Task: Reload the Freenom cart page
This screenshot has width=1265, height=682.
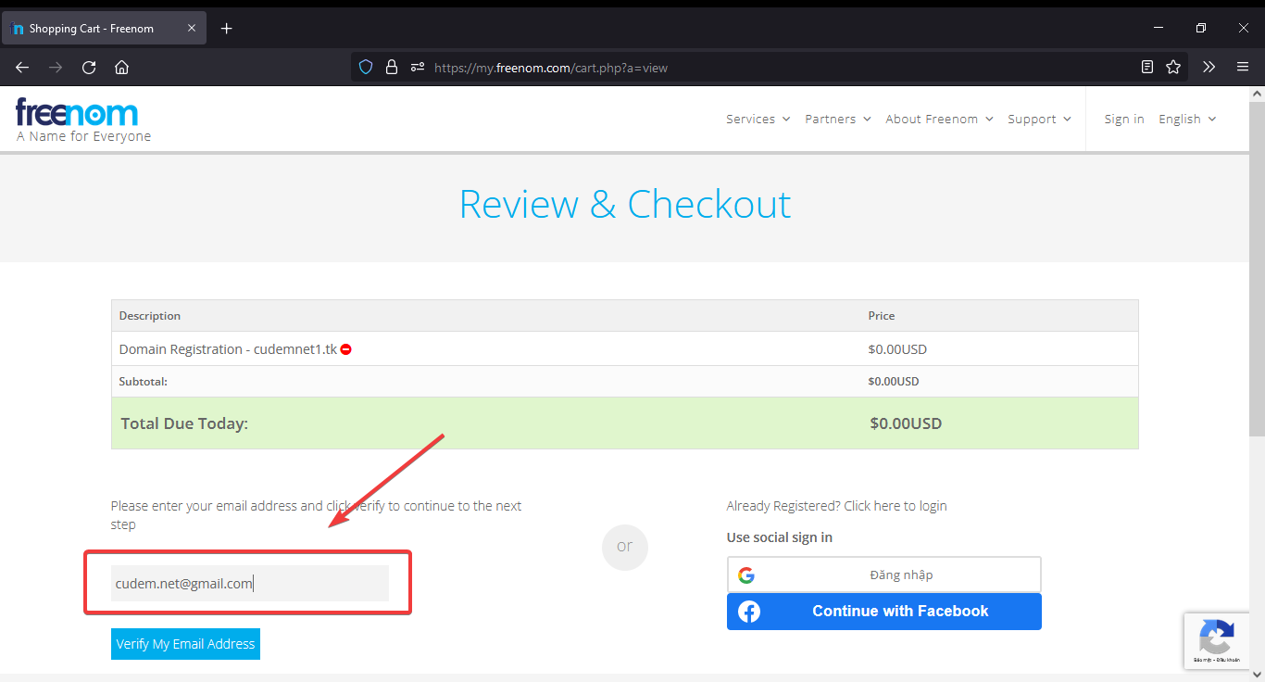Action: click(89, 67)
